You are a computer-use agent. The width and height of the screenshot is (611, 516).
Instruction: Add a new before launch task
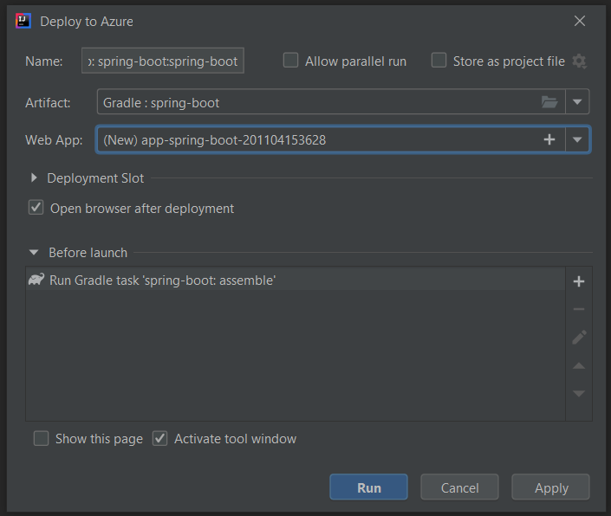(579, 281)
